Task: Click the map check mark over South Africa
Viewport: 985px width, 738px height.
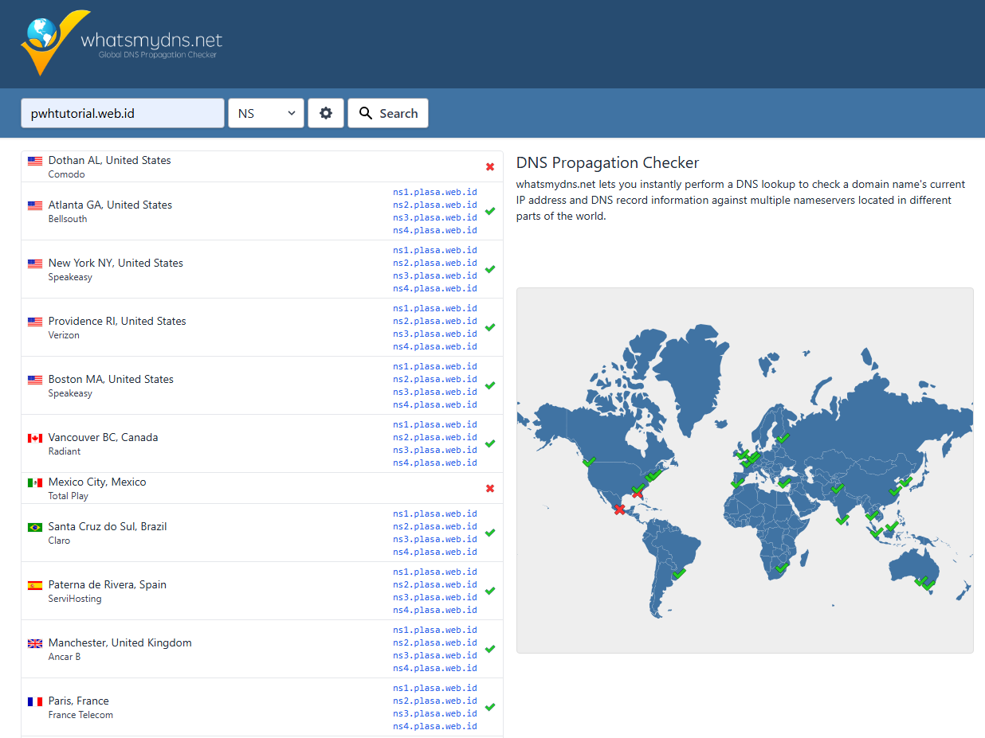Action: [782, 568]
